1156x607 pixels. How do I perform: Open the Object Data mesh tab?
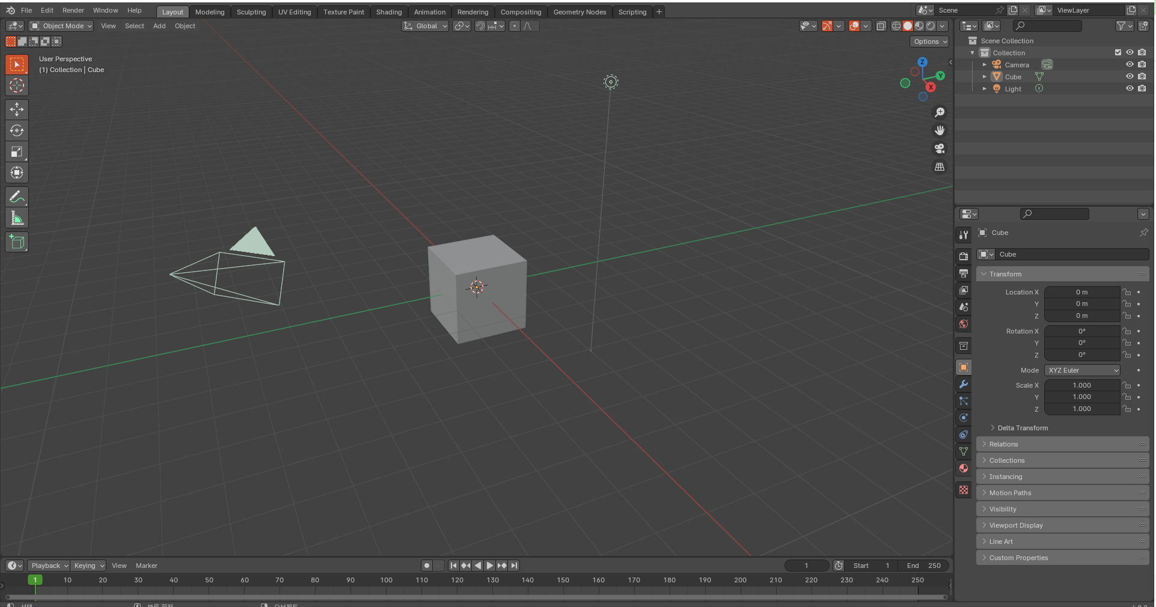pos(964,451)
